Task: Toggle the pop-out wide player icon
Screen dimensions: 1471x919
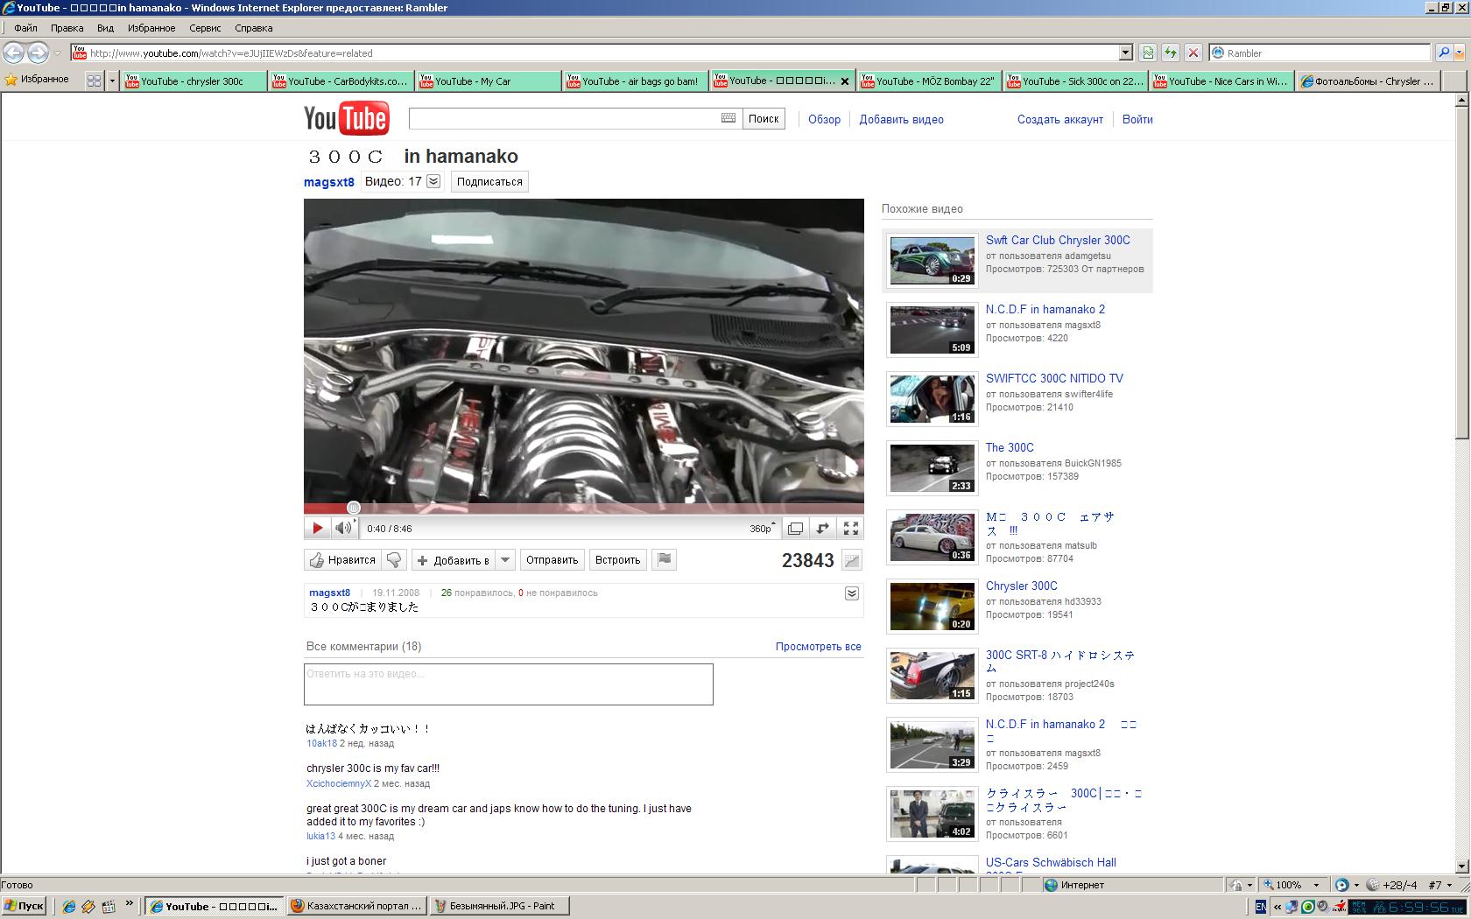Action: pos(795,529)
